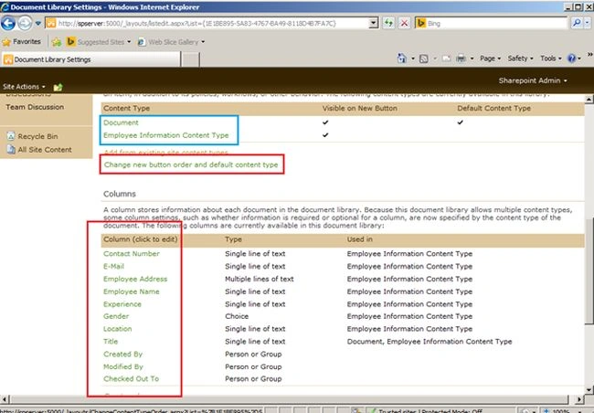Image resolution: width=594 pixels, height=413 pixels.
Task: Click the Stop loading X icon
Action: tap(404, 24)
